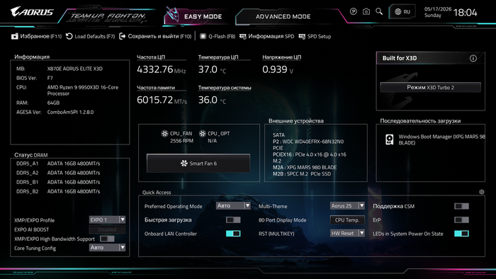This screenshot has height=279, width=496.
Task: Open Smart Fan 6 button
Action: tap(198, 164)
